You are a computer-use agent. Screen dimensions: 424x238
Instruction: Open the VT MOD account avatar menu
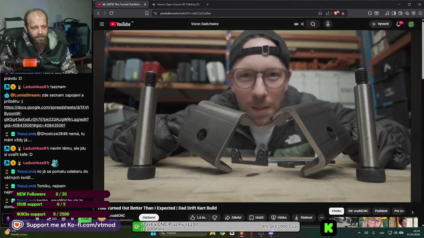click(x=411, y=24)
